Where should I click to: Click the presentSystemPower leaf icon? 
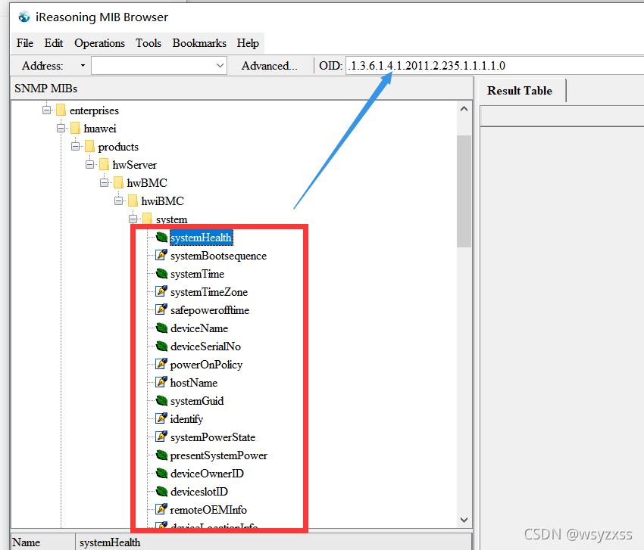pyautogui.click(x=162, y=455)
